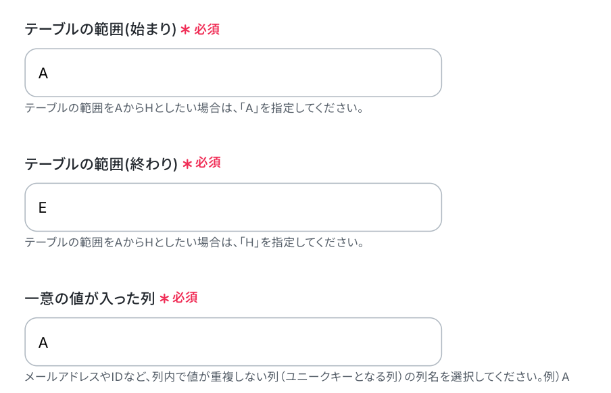The image size is (611, 393).
Task: Click the 例) A example at hint end
Action: point(556,377)
